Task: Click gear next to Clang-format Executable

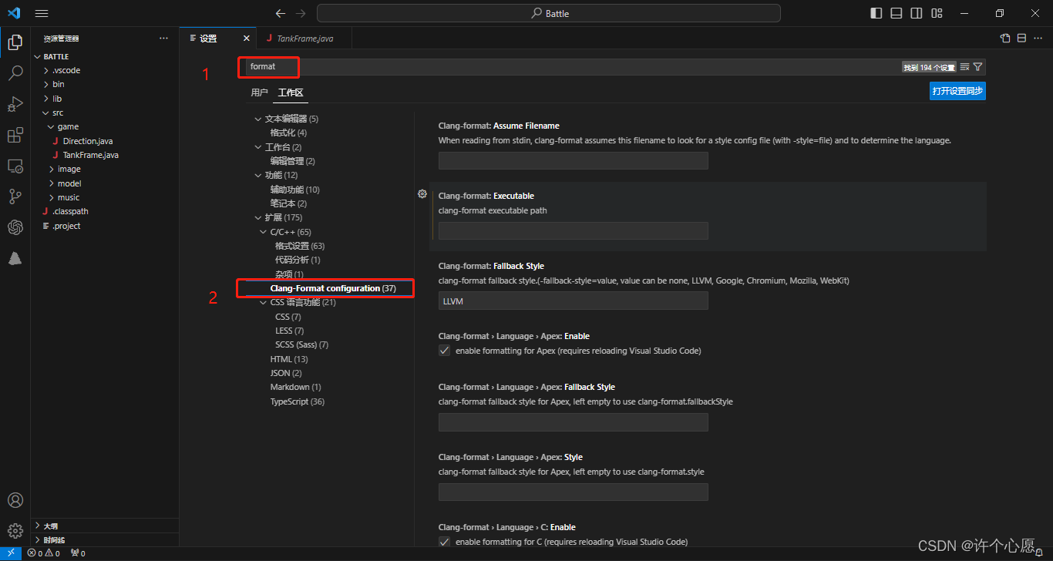Action: 422,194
